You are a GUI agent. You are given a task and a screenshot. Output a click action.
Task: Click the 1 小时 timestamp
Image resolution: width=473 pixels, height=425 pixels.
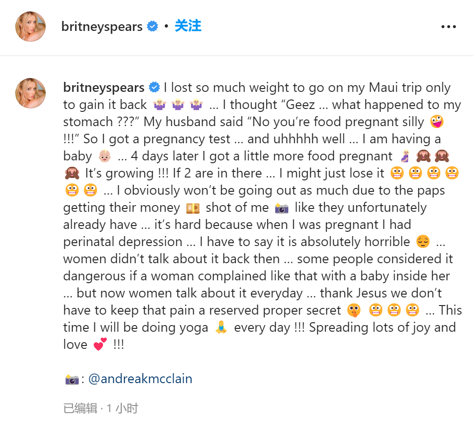point(122,408)
